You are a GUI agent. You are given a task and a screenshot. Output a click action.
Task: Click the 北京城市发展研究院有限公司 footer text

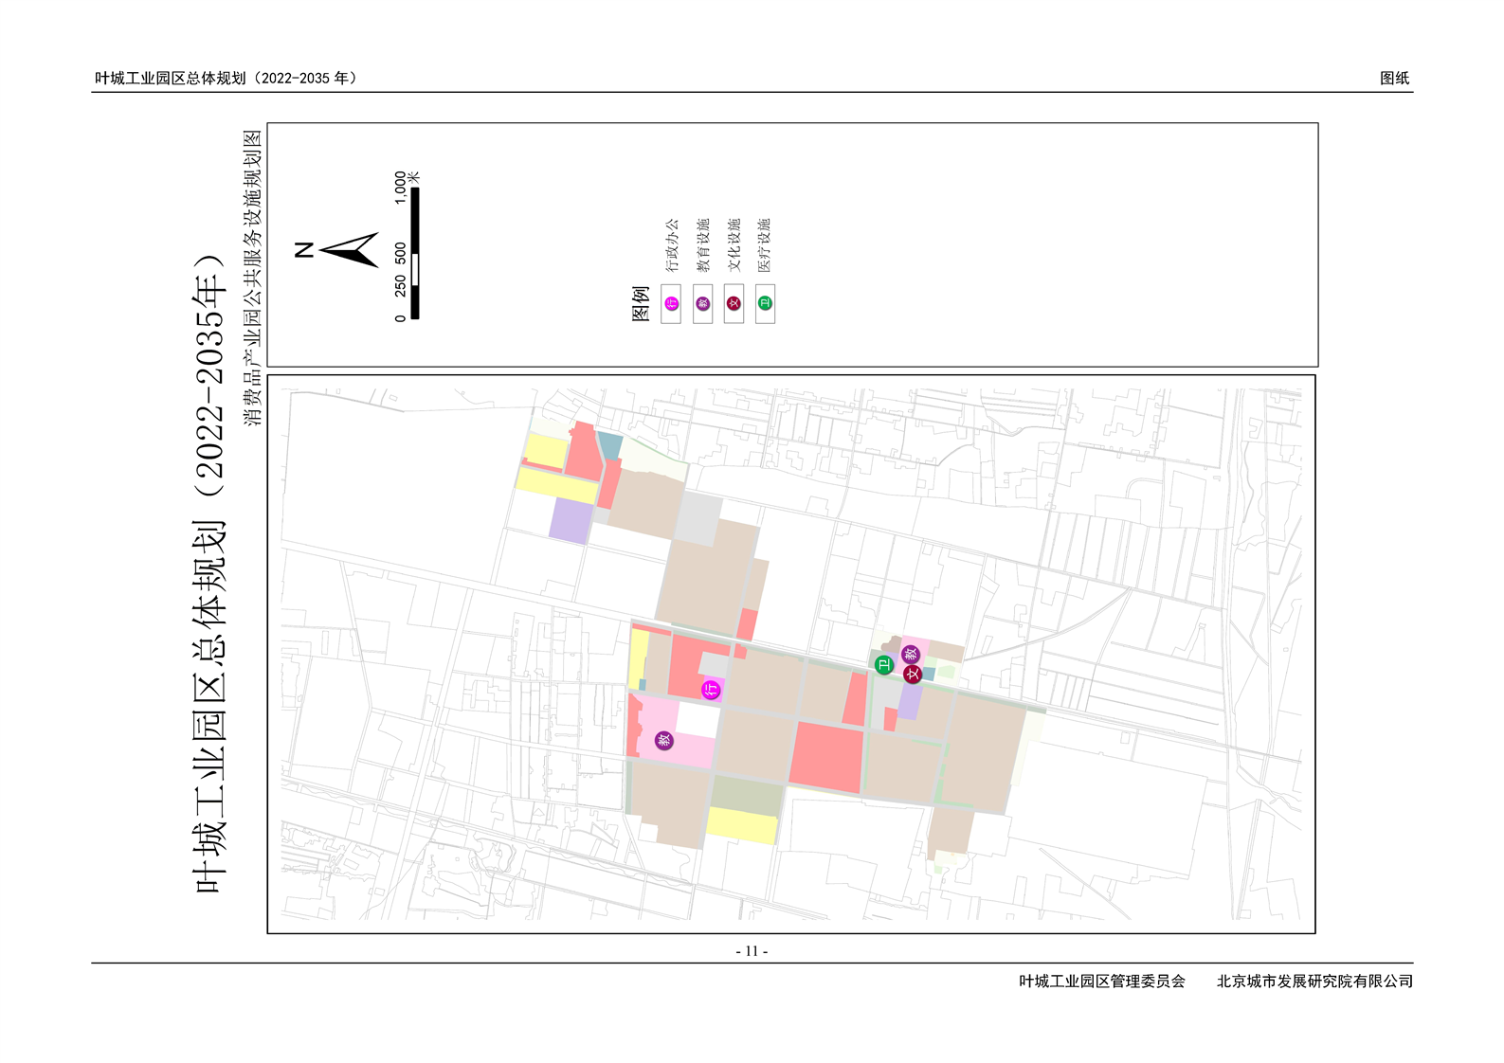coord(1314,982)
